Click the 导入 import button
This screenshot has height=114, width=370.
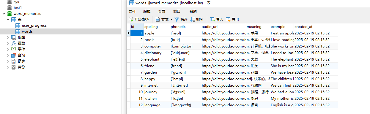[216, 19]
